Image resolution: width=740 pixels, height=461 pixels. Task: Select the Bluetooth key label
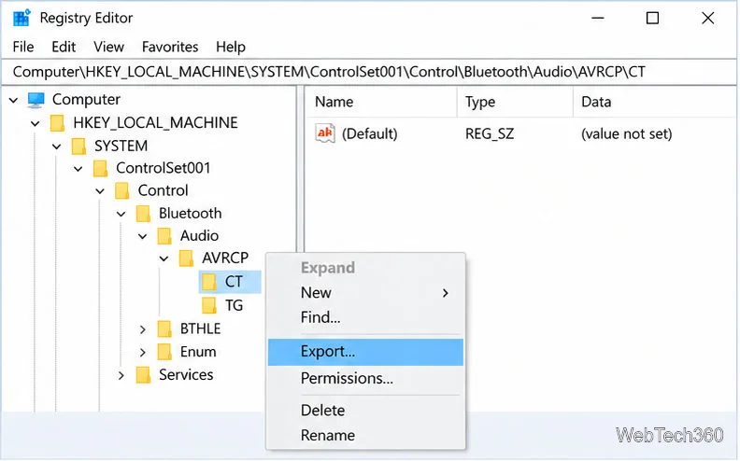point(191,214)
